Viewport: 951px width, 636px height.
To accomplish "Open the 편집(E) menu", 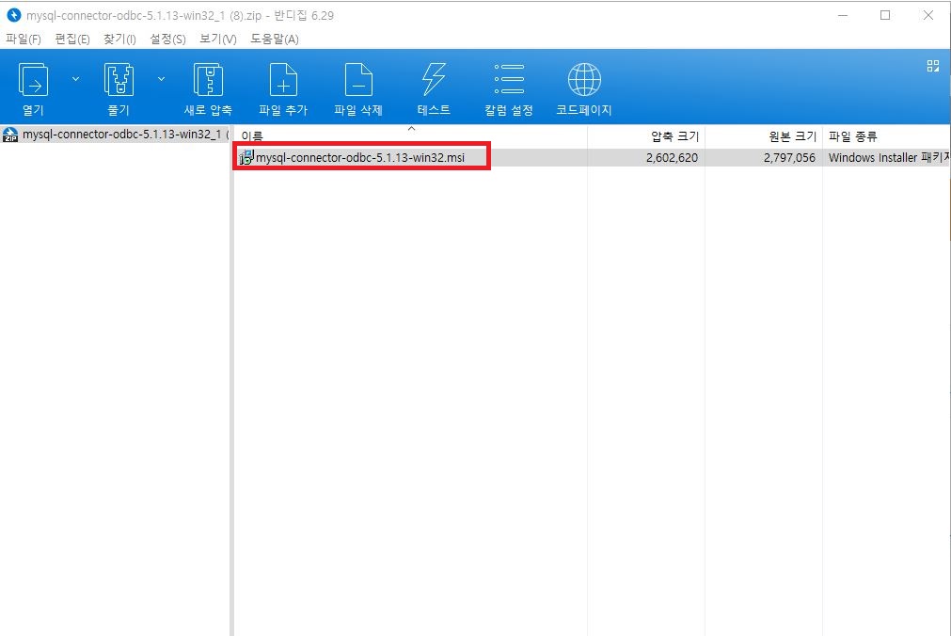I will coord(72,39).
